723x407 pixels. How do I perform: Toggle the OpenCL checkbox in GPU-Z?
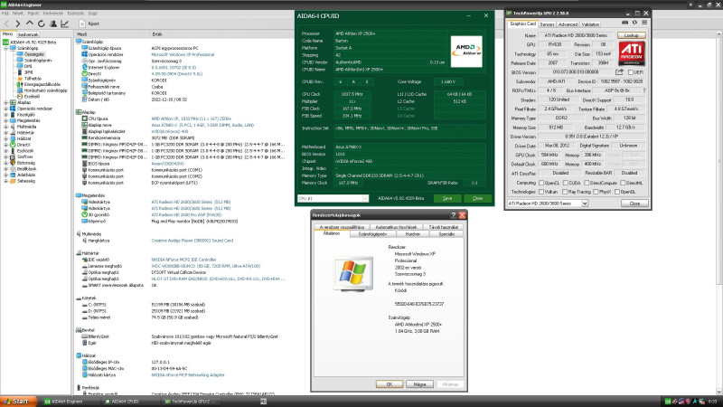click(541, 183)
